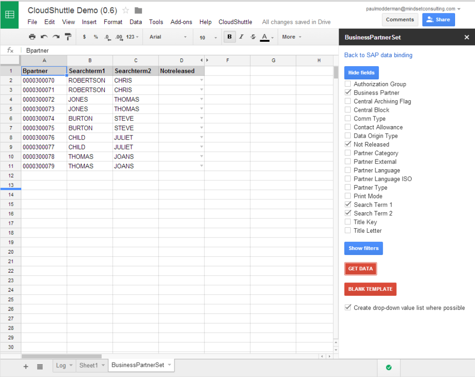Image resolution: width=475 pixels, height=377 pixels.
Task: Open the Comments button
Action: tap(400, 19)
